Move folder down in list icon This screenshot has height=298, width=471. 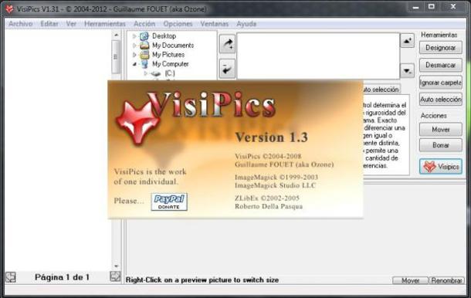coord(408,71)
